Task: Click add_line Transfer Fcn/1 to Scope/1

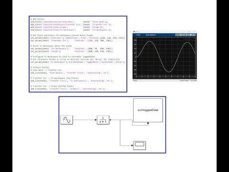Action: (68, 89)
